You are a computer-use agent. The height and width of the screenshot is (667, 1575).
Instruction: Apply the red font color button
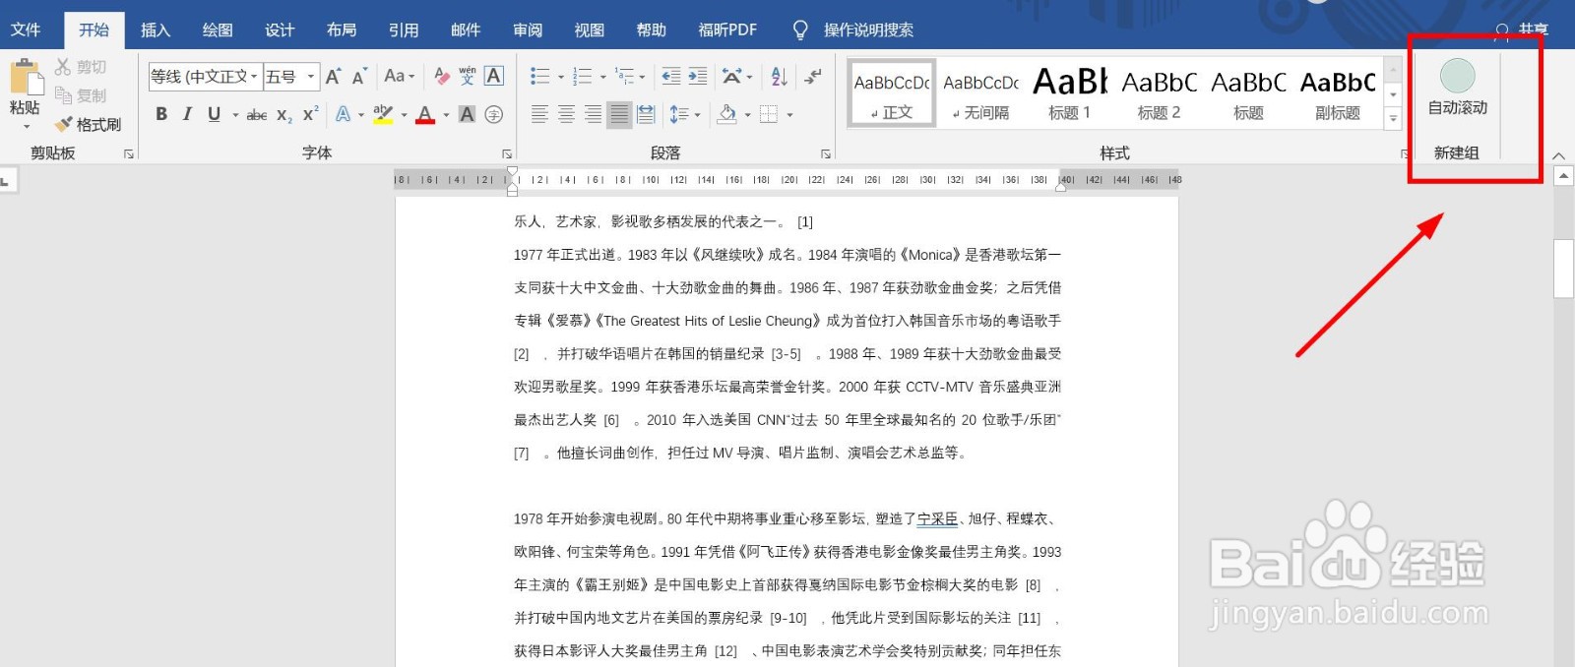[x=425, y=115]
